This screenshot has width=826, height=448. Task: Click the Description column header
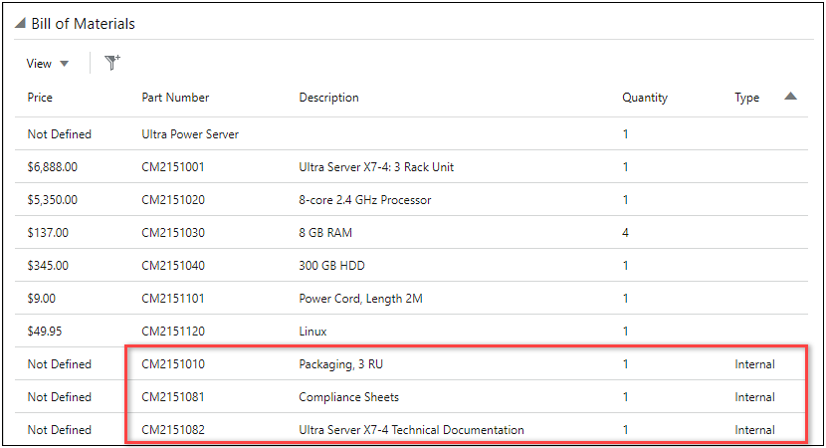pyautogui.click(x=328, y=98)
